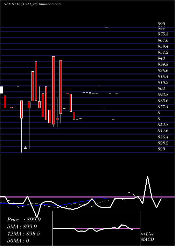Click the 820 price axis label

[161, 149]
